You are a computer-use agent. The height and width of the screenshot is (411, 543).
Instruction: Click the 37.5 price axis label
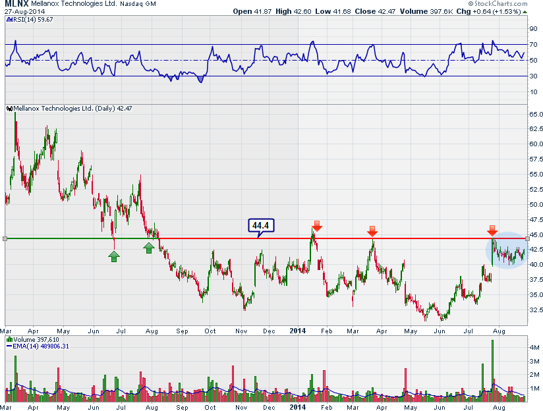[x=536, y=280]
